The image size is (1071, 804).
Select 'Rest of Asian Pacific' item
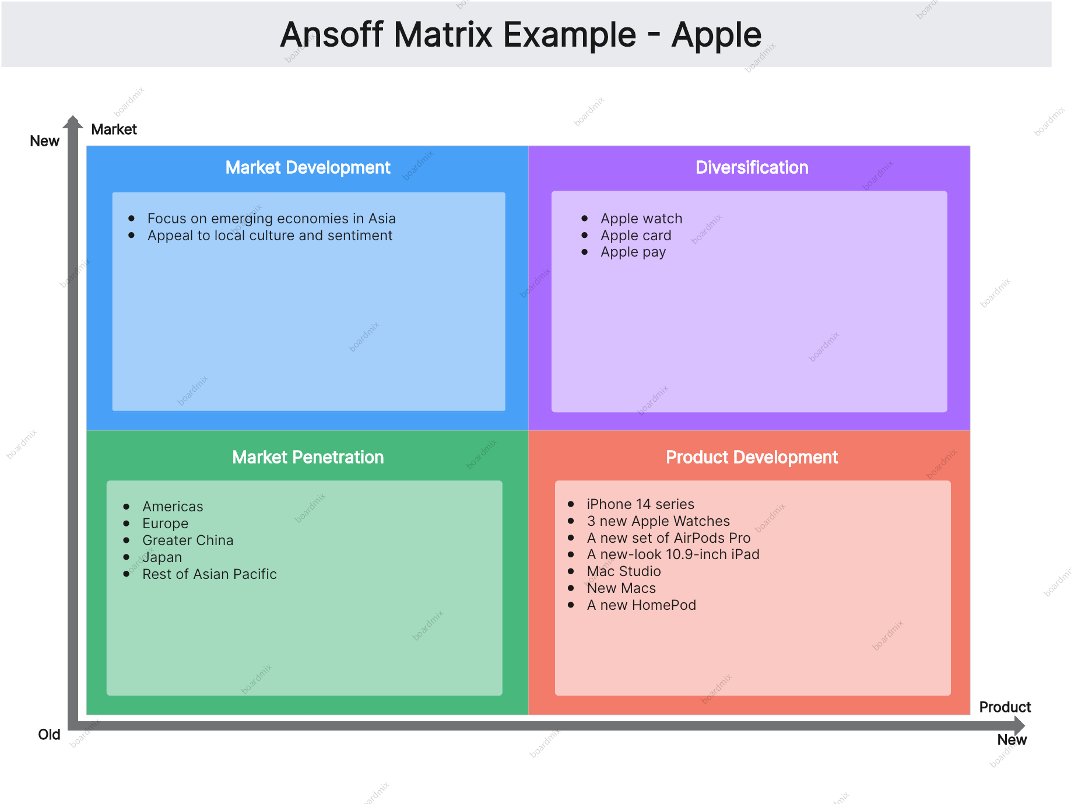(x=209, y=574)
